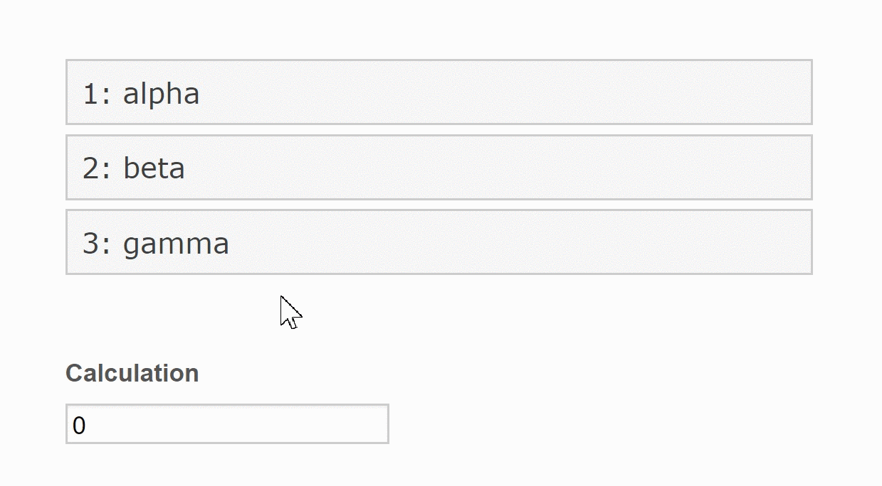
Task: Click the word 'beta' in the second row
Action: click(154, 168)
